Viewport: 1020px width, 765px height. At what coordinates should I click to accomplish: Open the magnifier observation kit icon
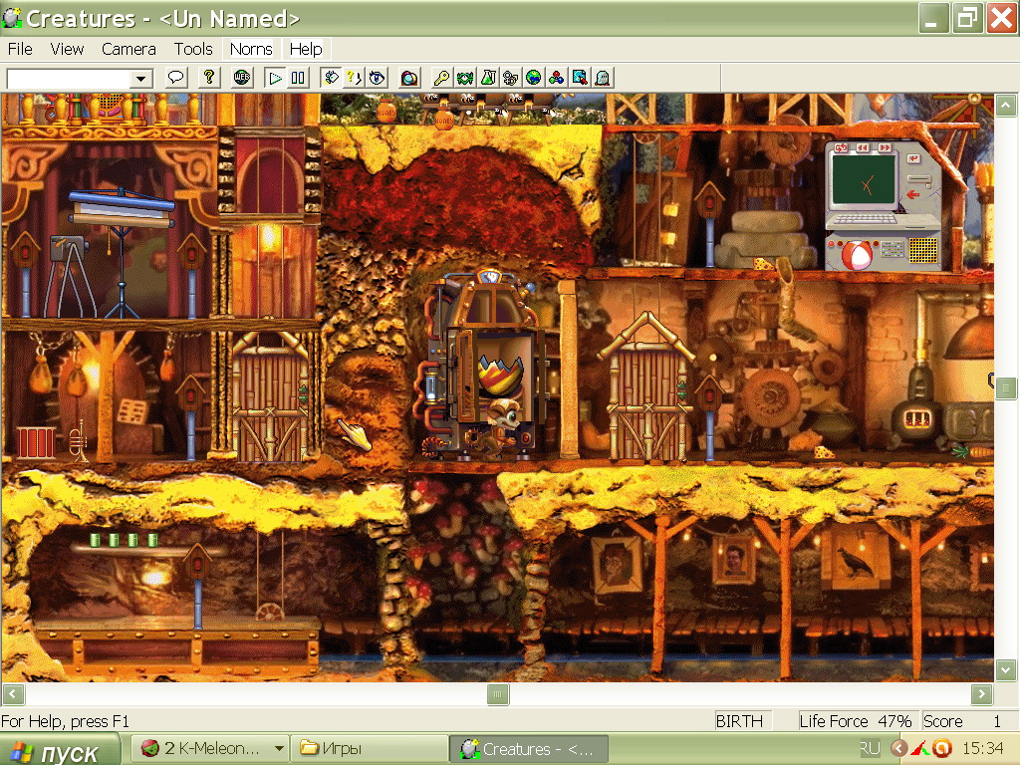[579, 78]
